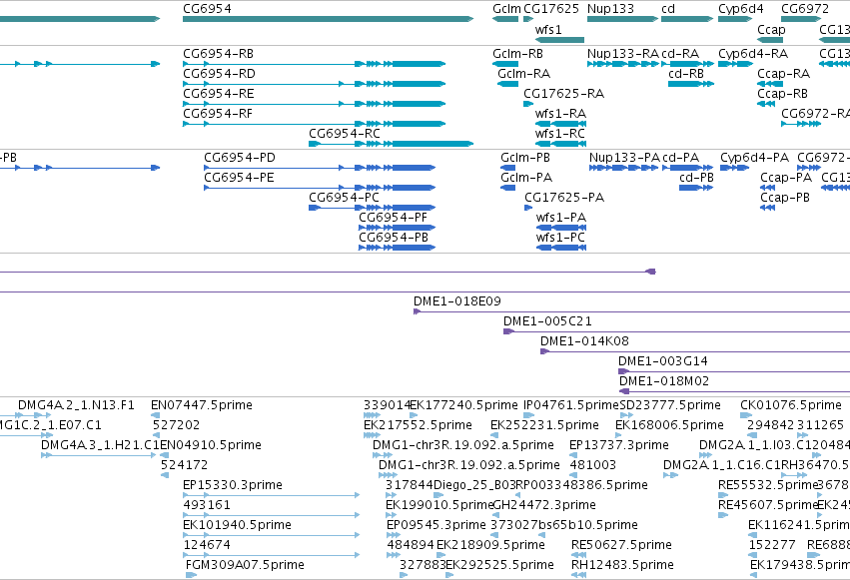Viewport: 850px width, 580px height.
Task: Select the Cyp6d4-RA transcript label
Action: (753, 54)
